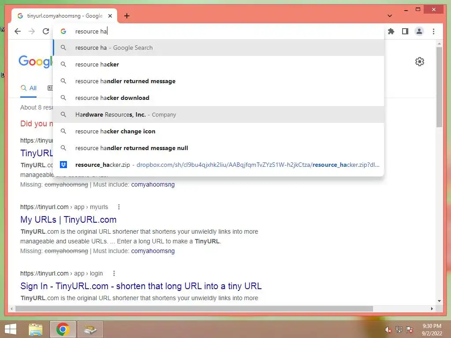Screen dimensions: 451x338
Task: Click search icon beside 'Hardware Resources, Inc.'
Action: click(63, 114)
